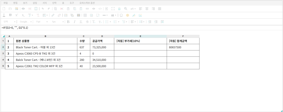Align text right
This screenshot has height=112, width=283.
[154, 9]
